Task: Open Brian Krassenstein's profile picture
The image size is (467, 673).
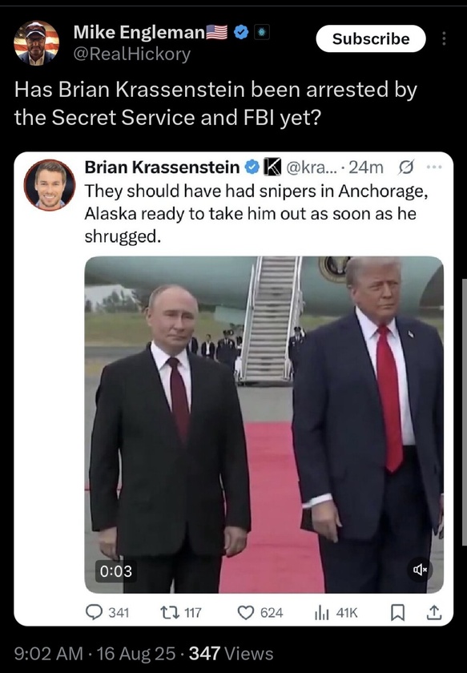Action: (x=50, y=185)
